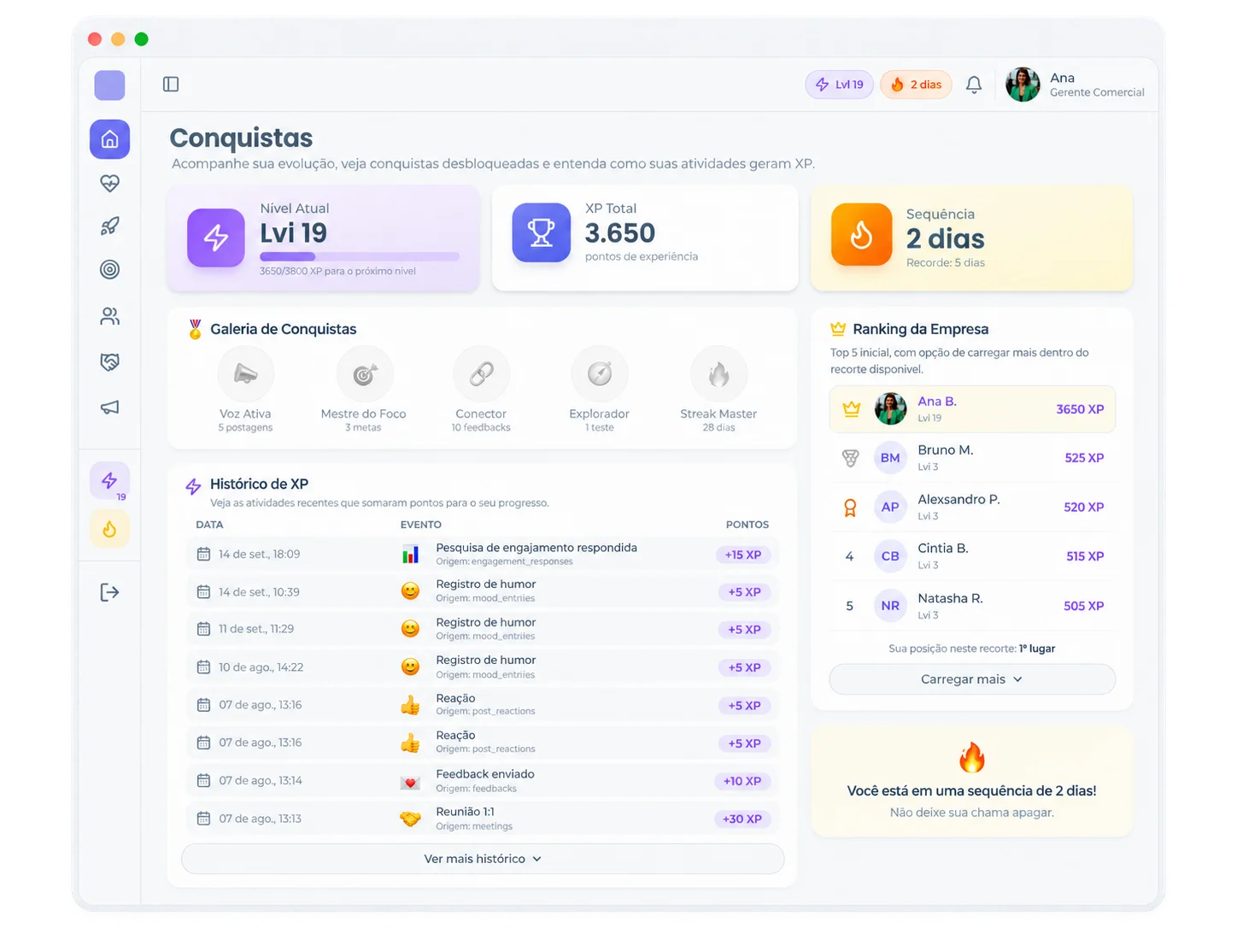Expand Ver mais histórico
Image resolution: width=1237 pixels, height=928 pixels.
point(483,859)
